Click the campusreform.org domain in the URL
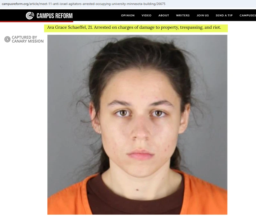 pyautogui.click(x=15, y=4)
